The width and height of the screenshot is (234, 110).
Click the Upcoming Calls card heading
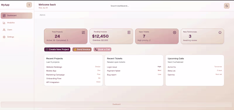click(x=176, y=58)
